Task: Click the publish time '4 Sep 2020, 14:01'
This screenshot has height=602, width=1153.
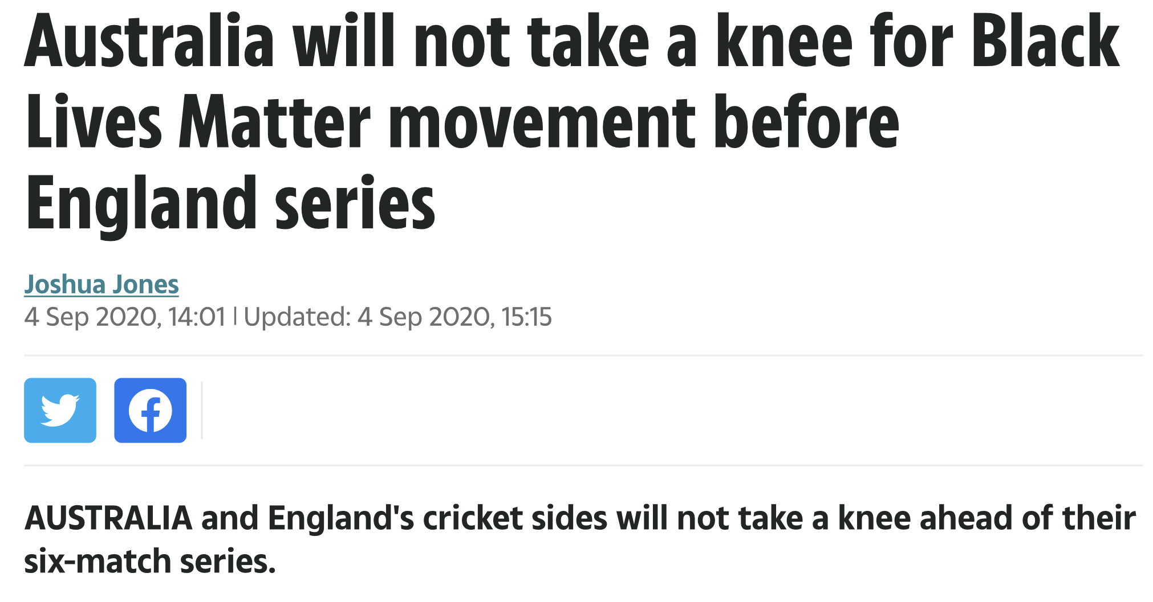Action: coord(125,317)
